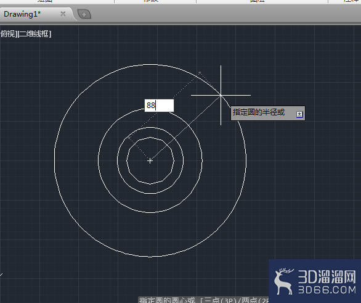
Task: Click the 指定圆的半径或 prompt tooltip
Action: coord(268,113)
